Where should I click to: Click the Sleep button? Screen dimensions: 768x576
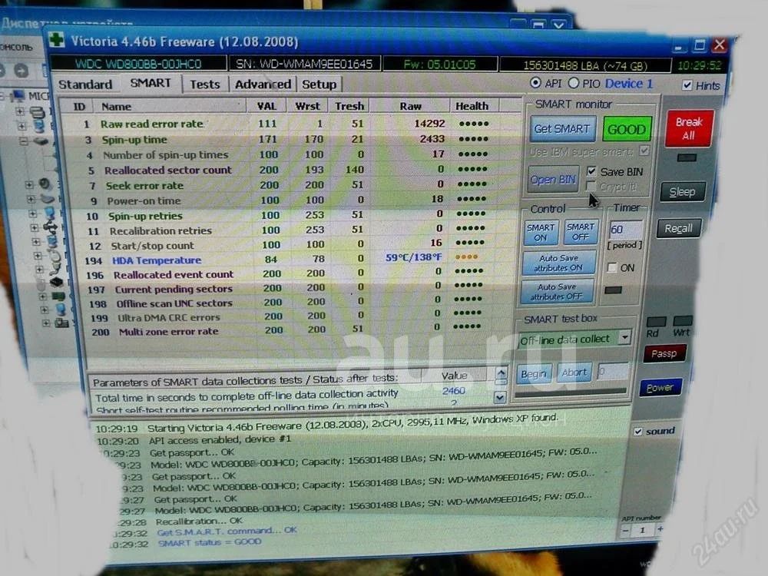(682, 191)
